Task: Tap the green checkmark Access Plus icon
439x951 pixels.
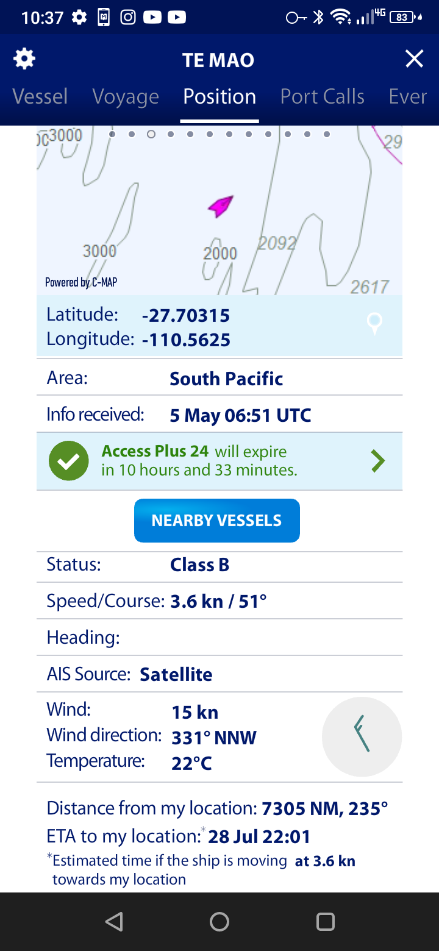Action: click(69, 461)
